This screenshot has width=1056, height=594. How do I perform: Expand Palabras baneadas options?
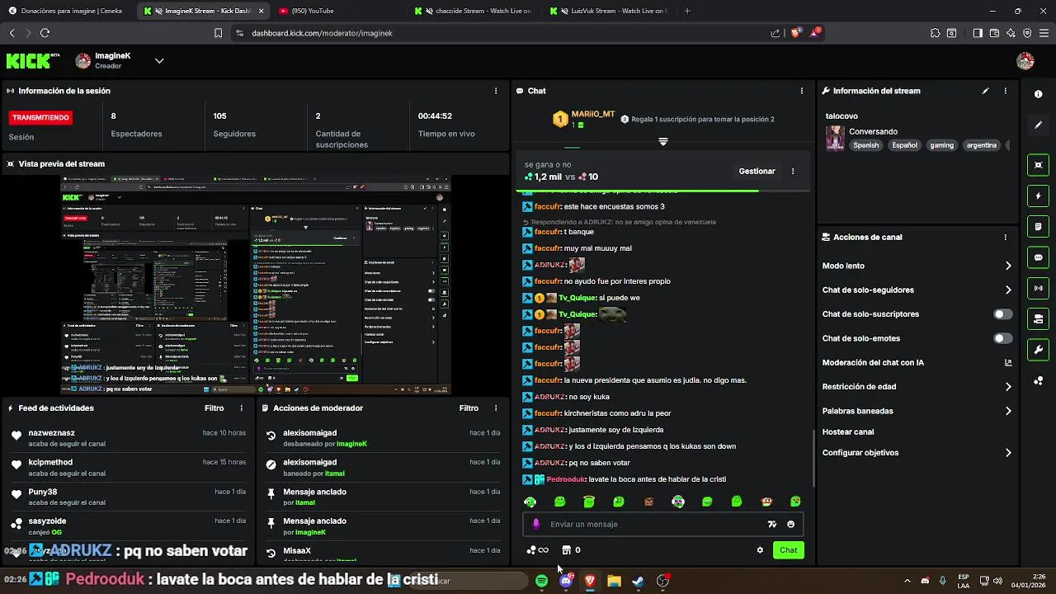(1008, 411)
